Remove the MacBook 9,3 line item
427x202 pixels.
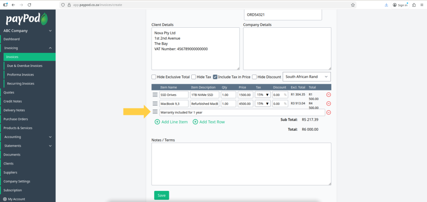[328, 104]
